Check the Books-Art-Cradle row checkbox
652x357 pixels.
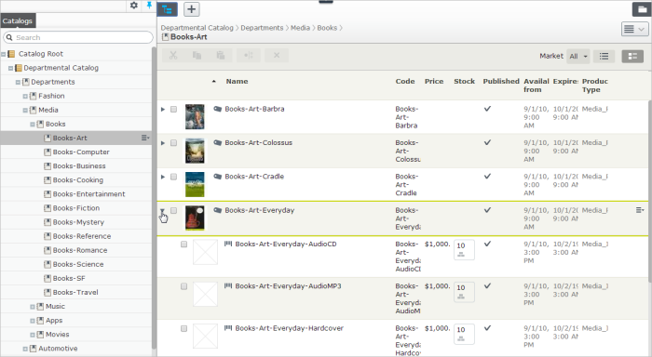(174, 177)
